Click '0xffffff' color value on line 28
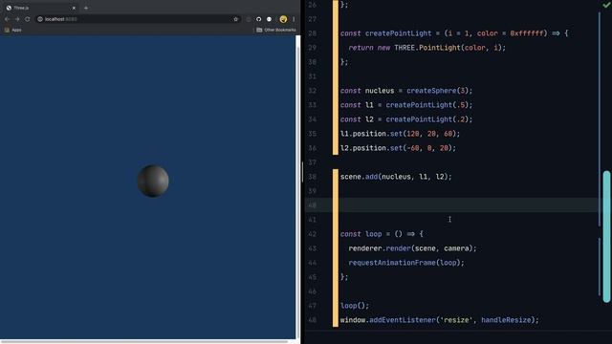Image resolution: width=612 pixels, height=344 pixels. tap(527, 33)
